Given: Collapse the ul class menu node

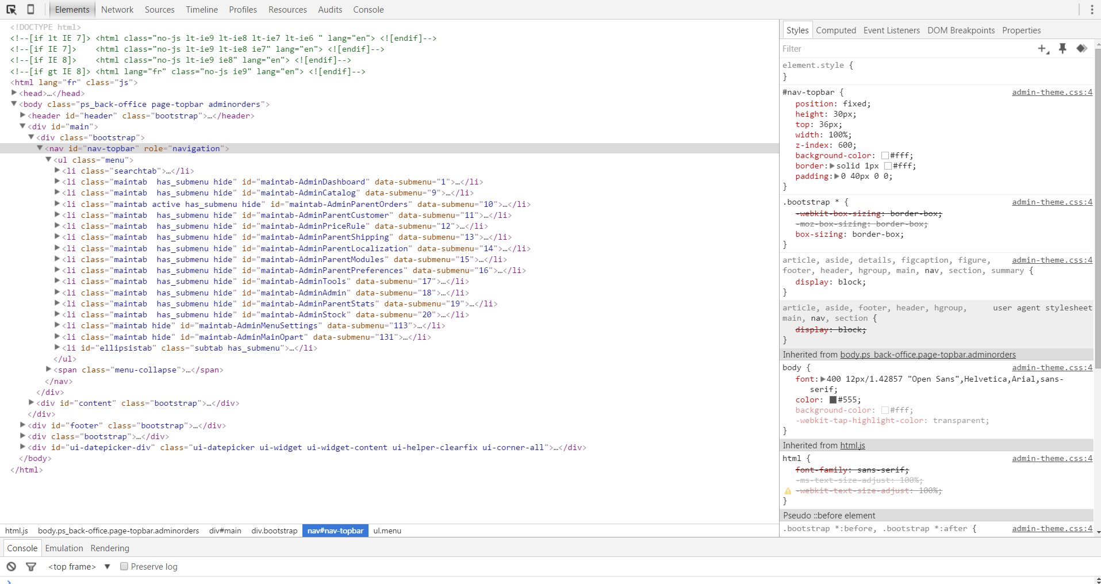Looking at the screenshot, I should [49, 159].
